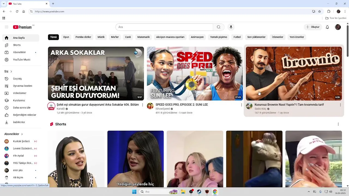Open the notifications bell
The height and width of the screenshot is (196, 349).
(327, 27)
